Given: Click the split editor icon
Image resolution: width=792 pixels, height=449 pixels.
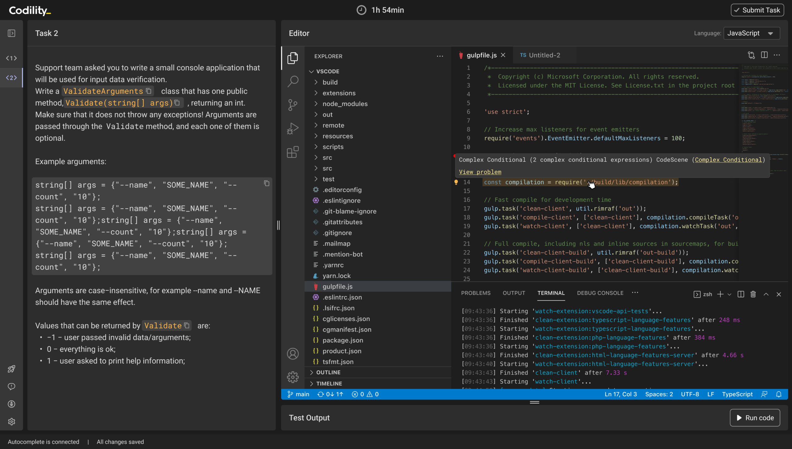Looking at the screenshot, I should pos(764,55).
